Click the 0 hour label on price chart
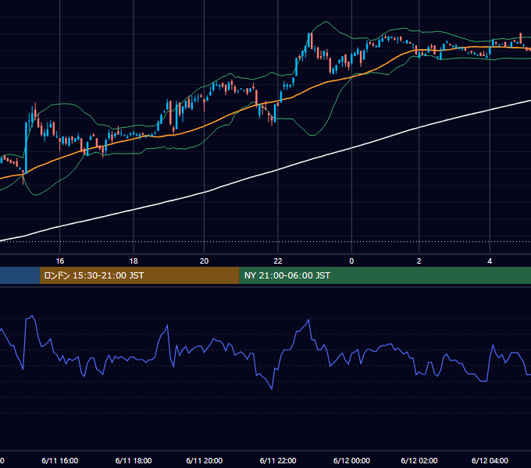 click(x=351, y=261)
